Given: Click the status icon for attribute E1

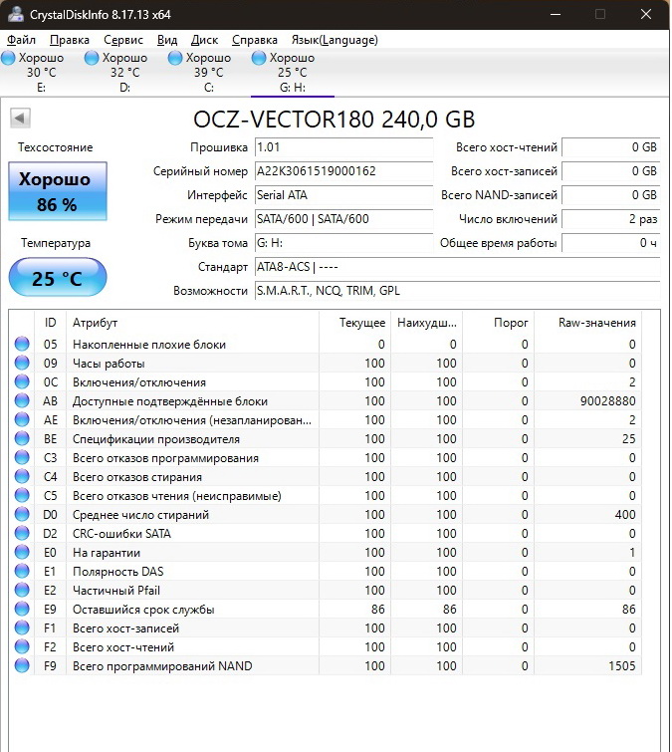Looking at the screenshot, I should coord(22,571).
